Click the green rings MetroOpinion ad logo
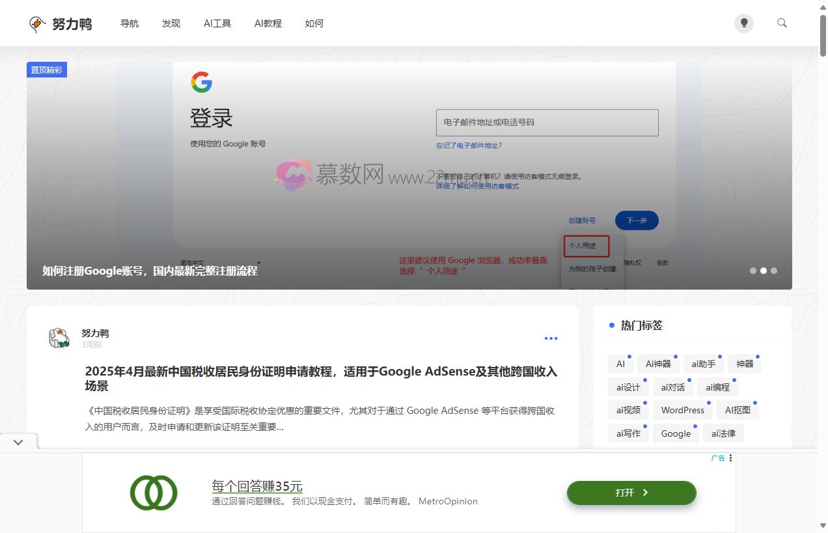This screenshot has height=533, width=828. coord(154,493)
